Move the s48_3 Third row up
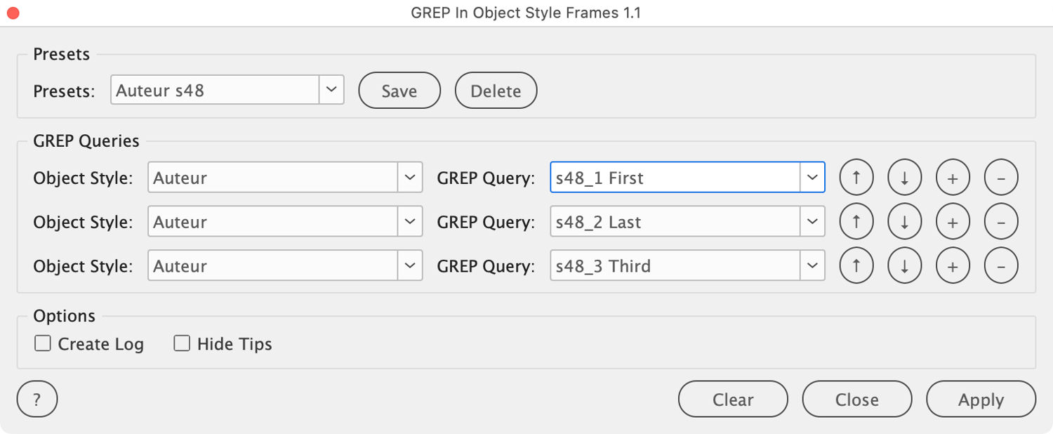The width and height of the screenshot is (1053, 434). coord(856,267)
